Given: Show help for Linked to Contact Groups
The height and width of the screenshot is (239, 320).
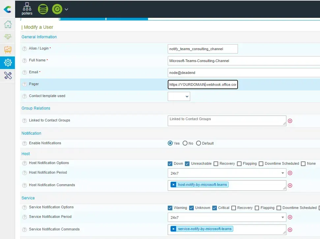Looking at the screenshot, I should [x=24, y=120].
